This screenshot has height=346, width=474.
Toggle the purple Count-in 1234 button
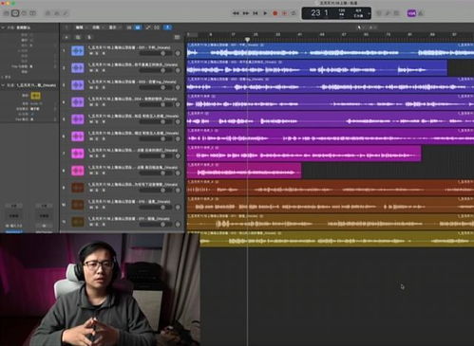coord(411,13)
